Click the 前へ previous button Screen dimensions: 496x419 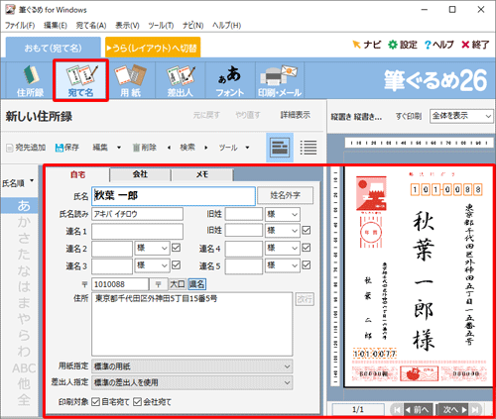418,410
